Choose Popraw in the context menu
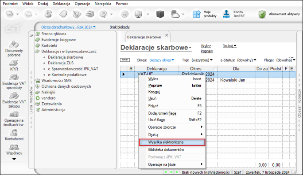303x175 pixels. pos(172,86)
